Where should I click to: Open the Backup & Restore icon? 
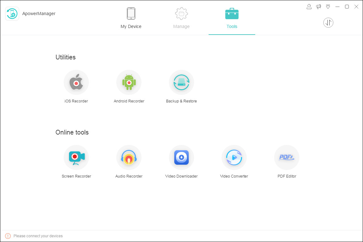click(181, 82)
